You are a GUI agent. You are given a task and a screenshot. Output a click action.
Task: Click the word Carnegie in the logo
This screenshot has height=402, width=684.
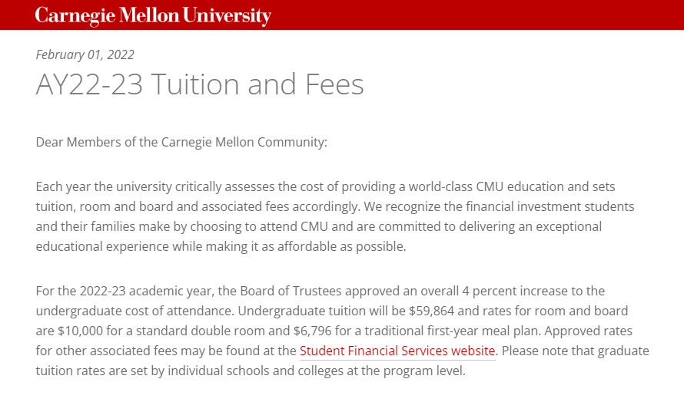click(75, 16)
